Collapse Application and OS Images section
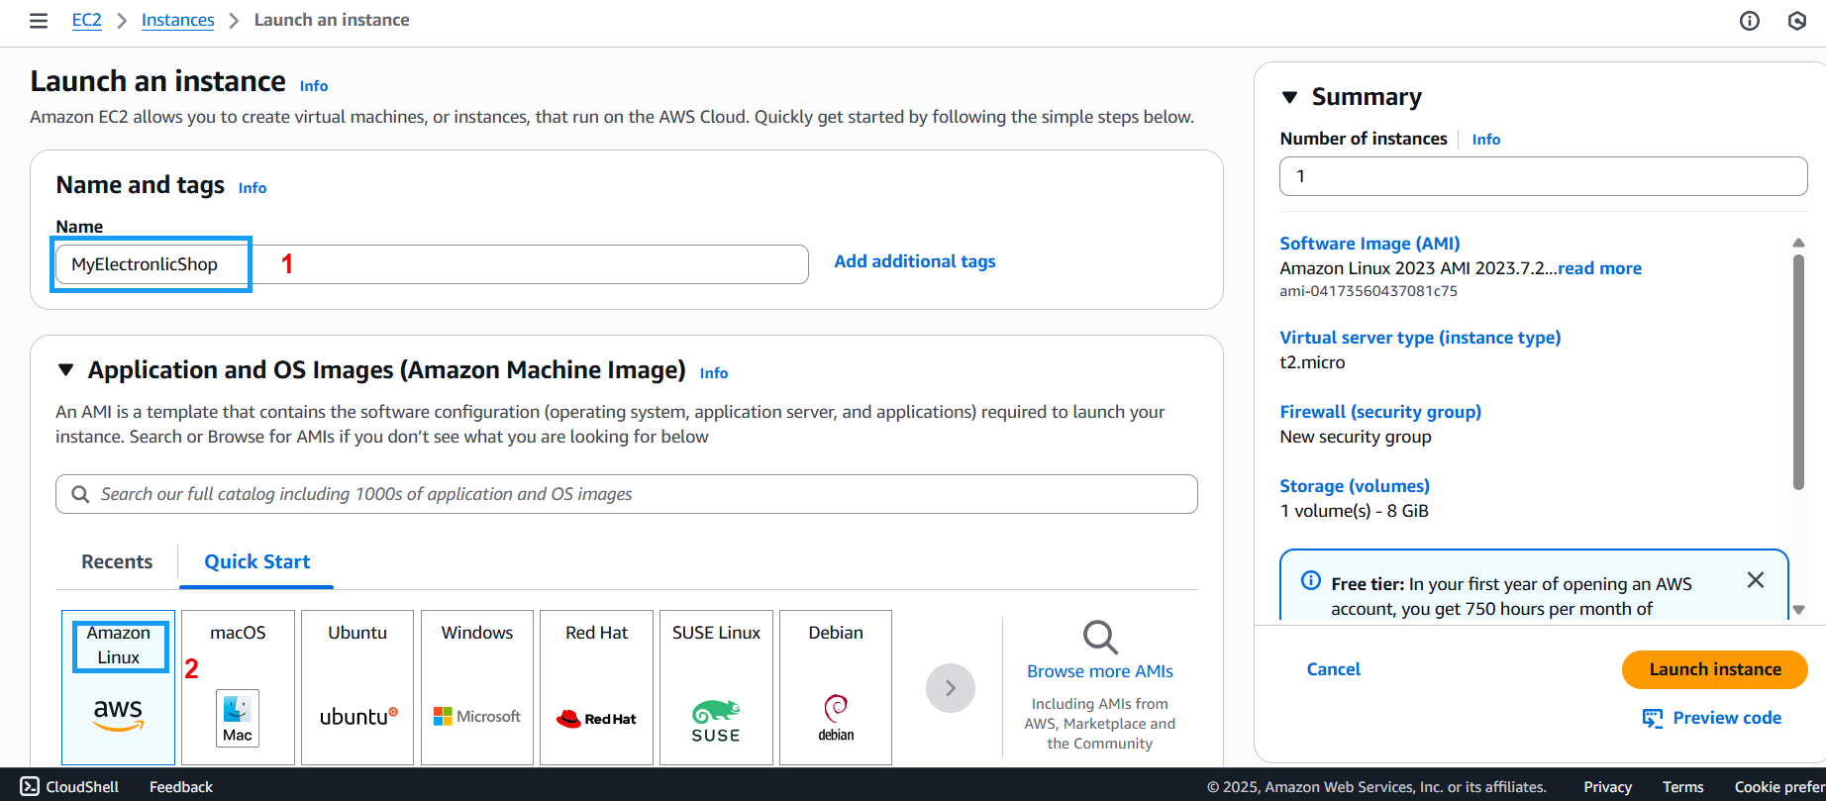 pyautogui.click(x=66, y=369)
